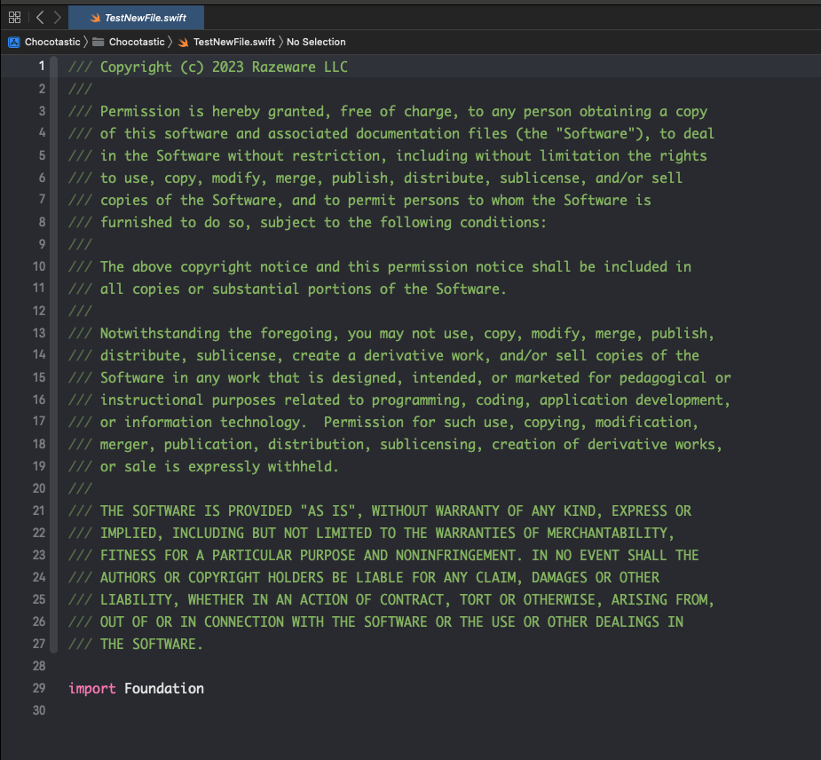This screenshot has width=821, height=760.
Task: Open the Chocotastic folder breadcrumb
Action: [x=137, y=42]
